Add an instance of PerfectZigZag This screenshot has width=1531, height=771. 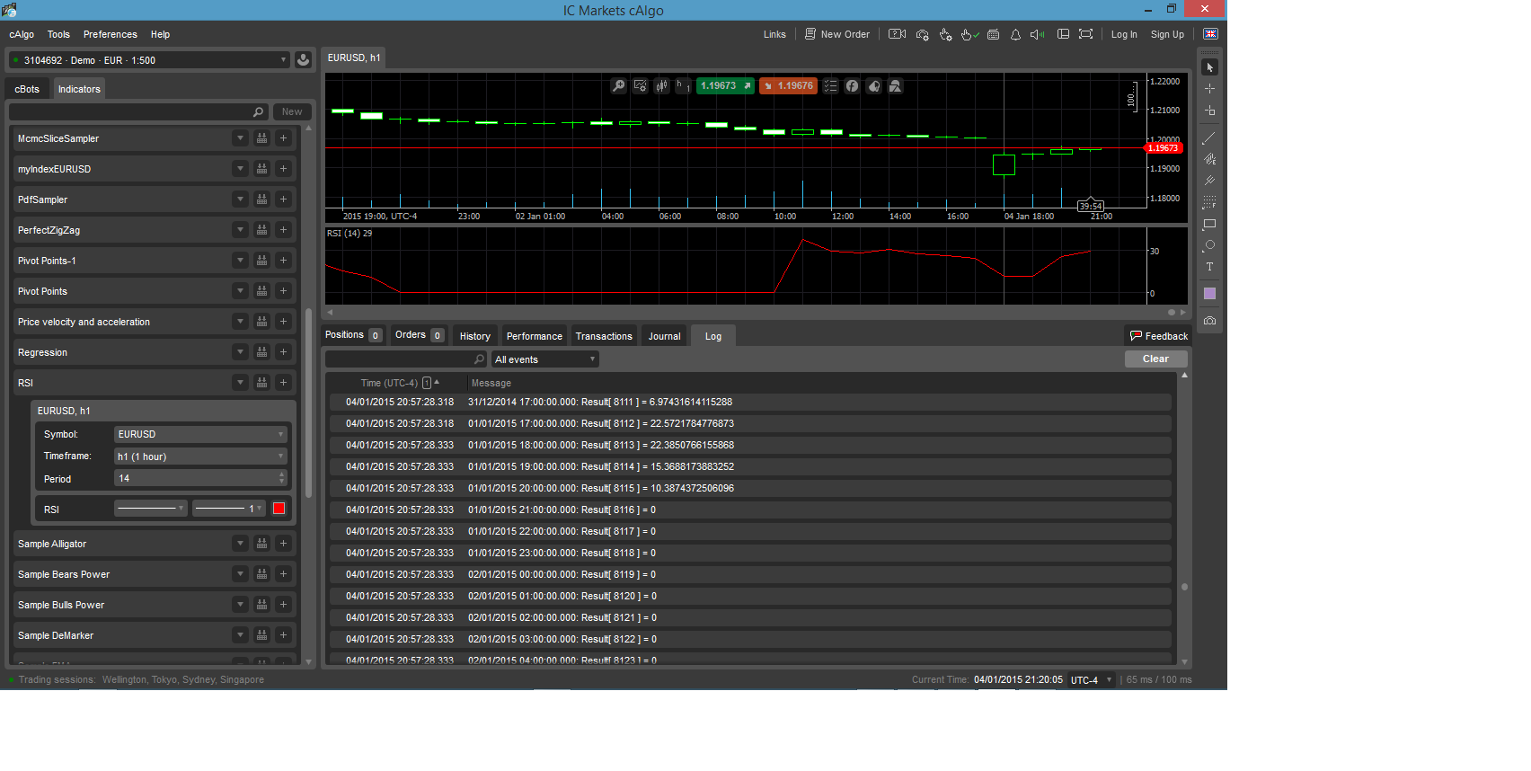coord(283,230)
